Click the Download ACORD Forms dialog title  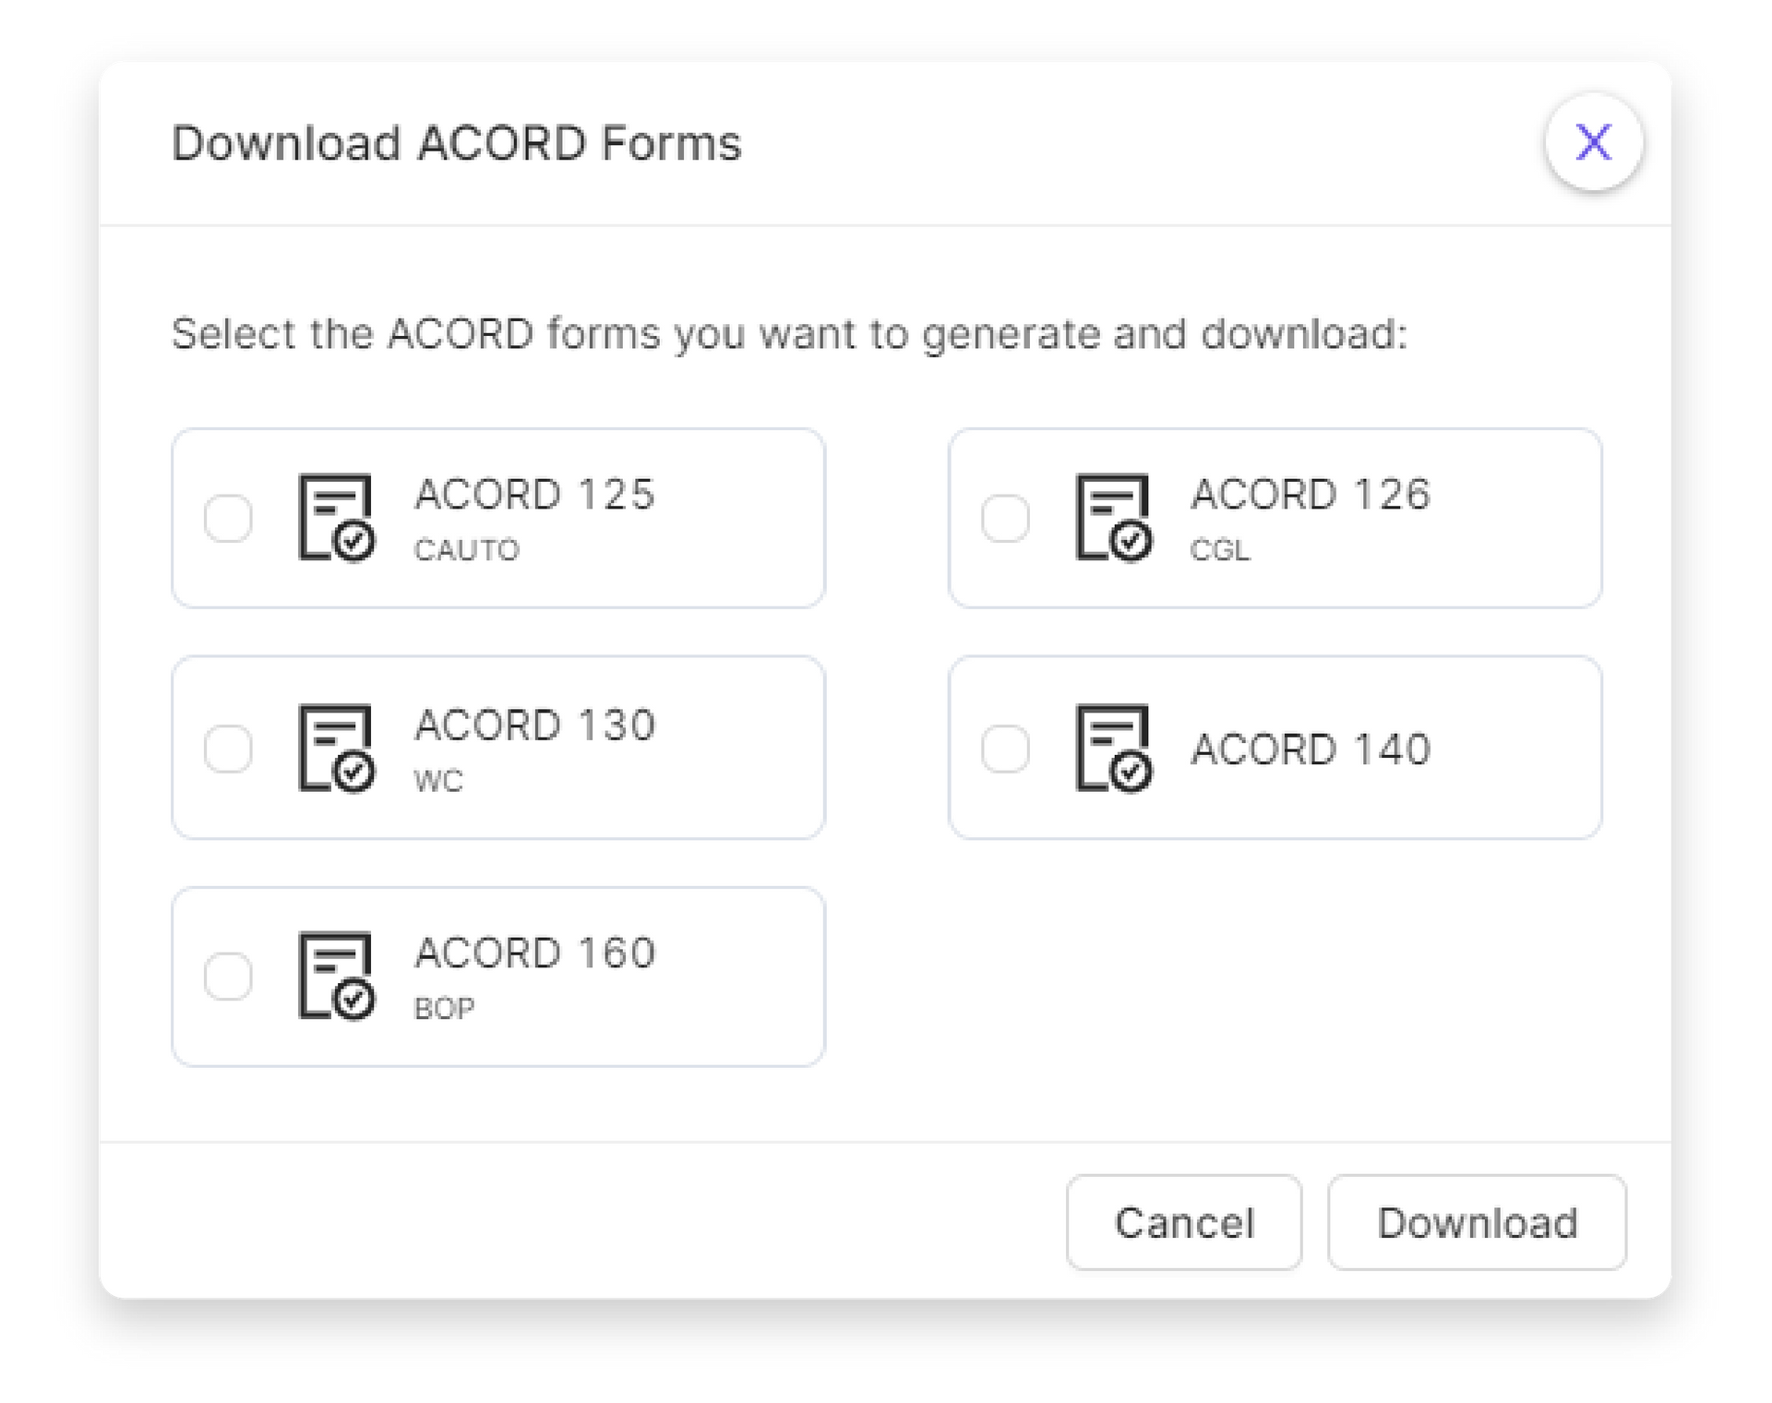457,143
